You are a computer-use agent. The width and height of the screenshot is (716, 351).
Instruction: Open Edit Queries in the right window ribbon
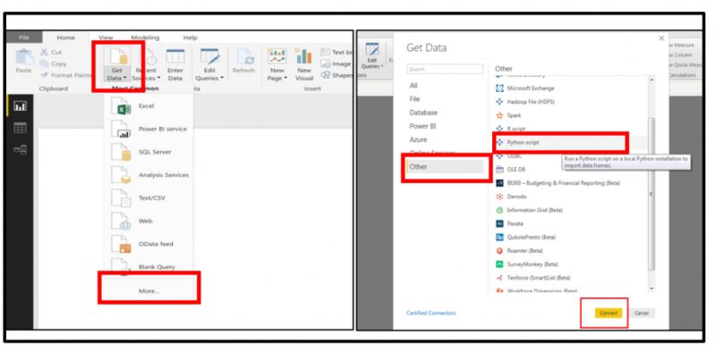click(x=372, y=56)
